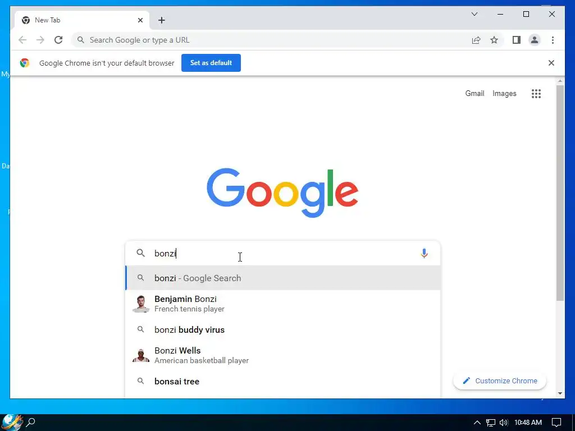
Task: Click Set as default button
Action: click(x=211, y=63)
